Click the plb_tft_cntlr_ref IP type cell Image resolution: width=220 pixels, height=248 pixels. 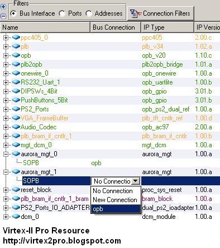162,118
